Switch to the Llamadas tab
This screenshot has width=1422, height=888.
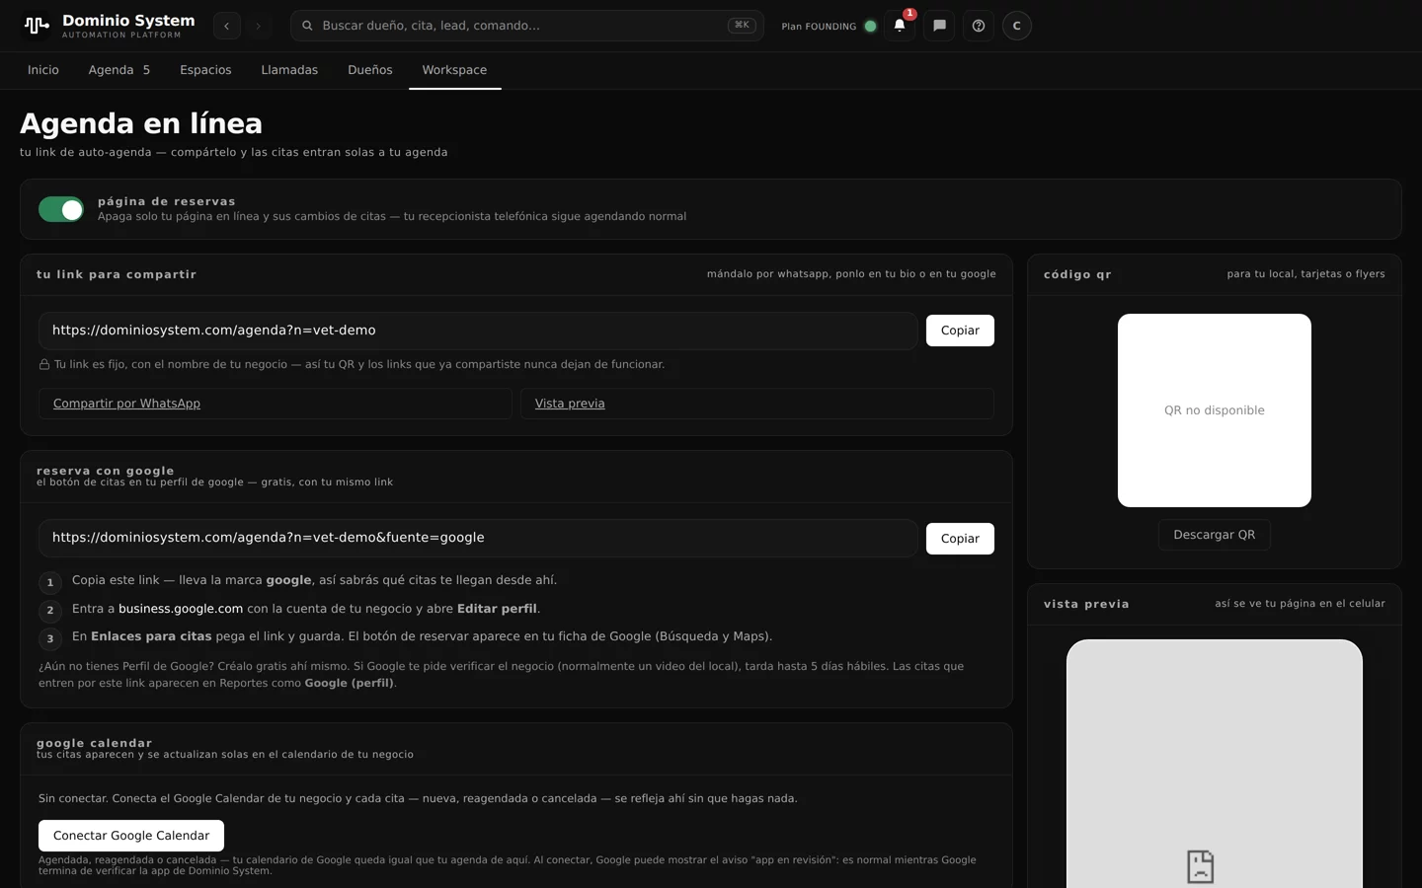click(289, 70)
